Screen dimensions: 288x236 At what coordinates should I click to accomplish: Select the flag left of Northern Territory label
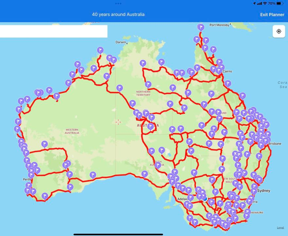coord(120,88)
